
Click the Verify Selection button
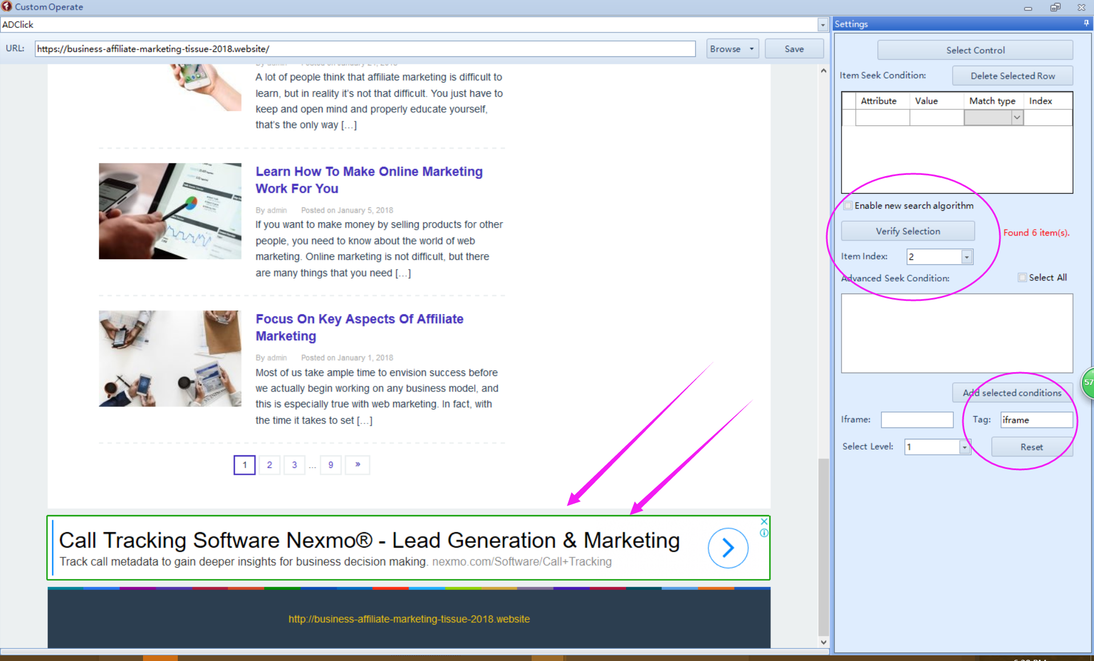[x=908, y=231]
